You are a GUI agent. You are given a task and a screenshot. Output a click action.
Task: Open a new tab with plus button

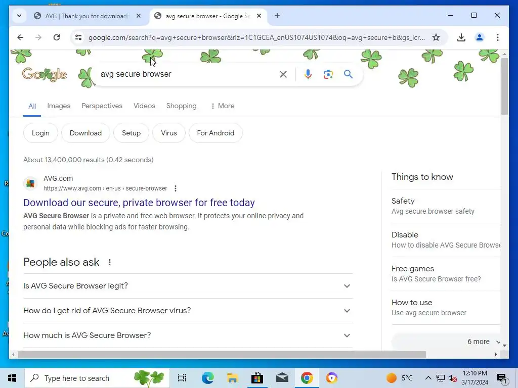[277, 16]
